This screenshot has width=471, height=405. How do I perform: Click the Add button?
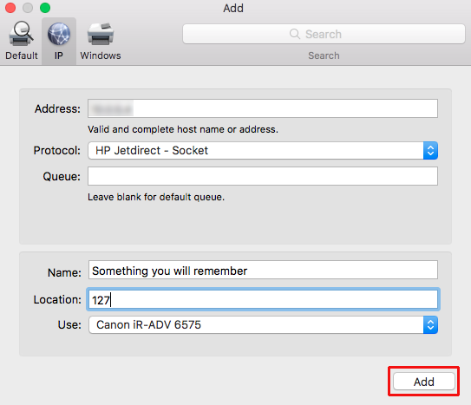tap(424, 382)
